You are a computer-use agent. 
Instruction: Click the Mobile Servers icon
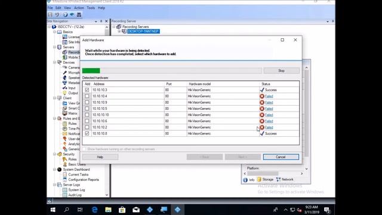65,57
